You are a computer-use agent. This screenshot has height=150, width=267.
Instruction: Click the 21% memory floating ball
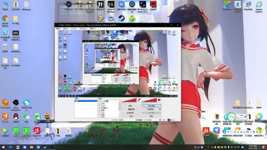pos(231,117)
